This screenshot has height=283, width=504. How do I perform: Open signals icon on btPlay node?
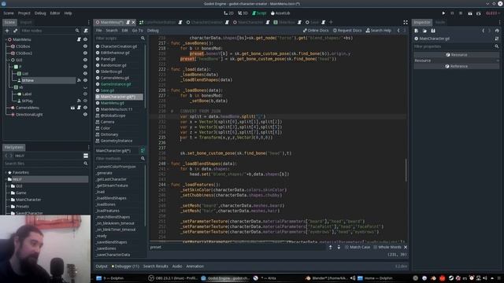(79, 101)
